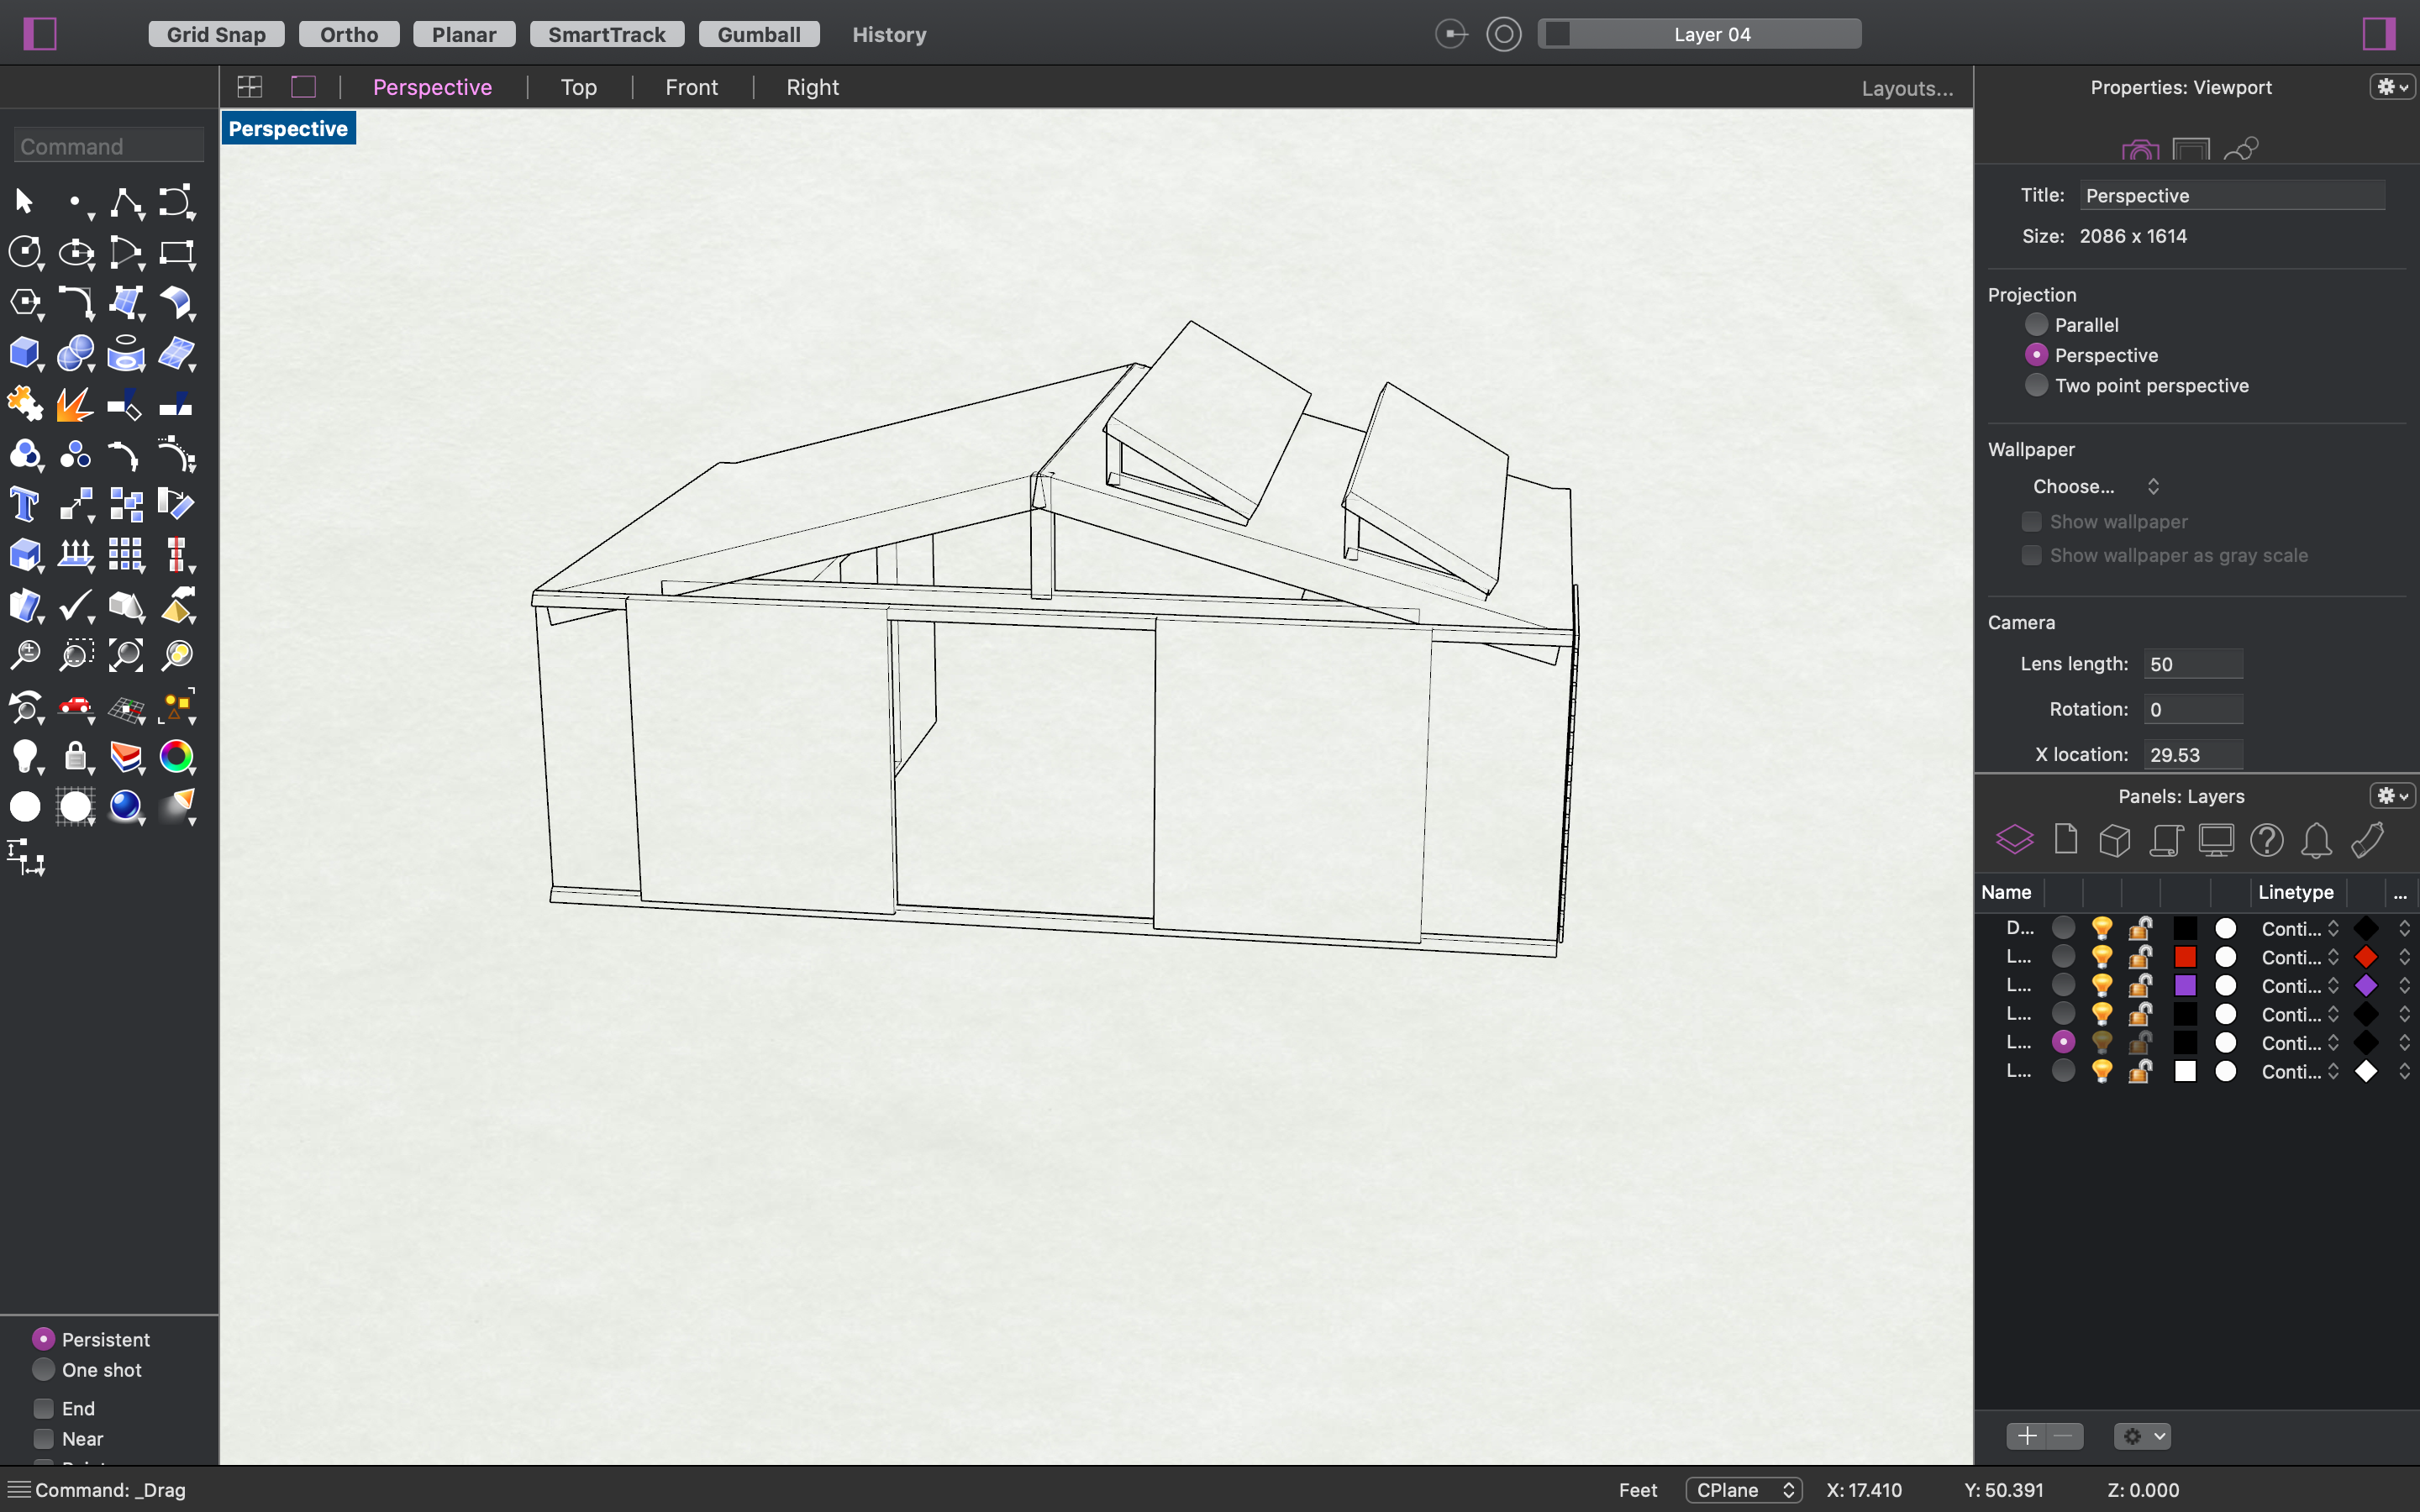Open the Lock objects tool
Screen dimensions: 2420x1512
coord(76,756)
